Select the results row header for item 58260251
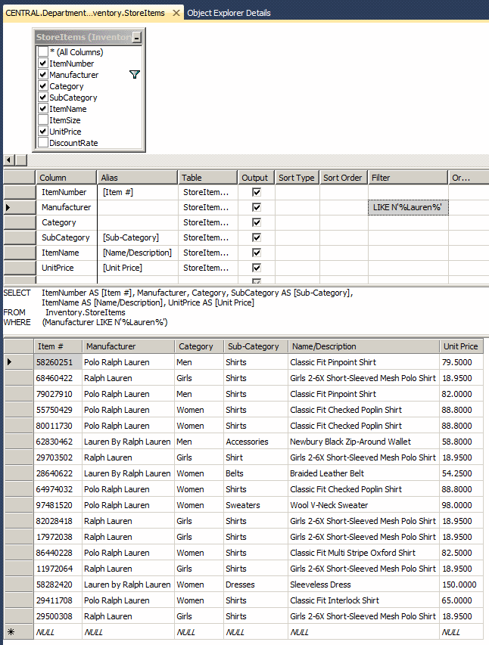This screenshot has width=489, height=645. (19, 362)
